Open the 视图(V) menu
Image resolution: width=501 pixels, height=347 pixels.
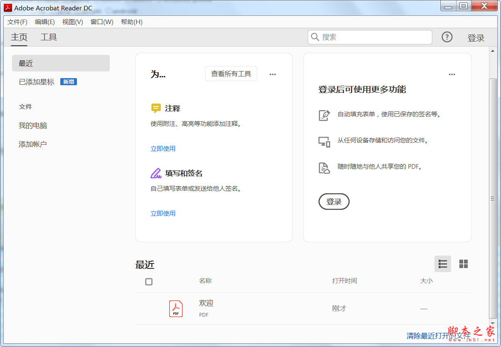[x=73, y=22]
